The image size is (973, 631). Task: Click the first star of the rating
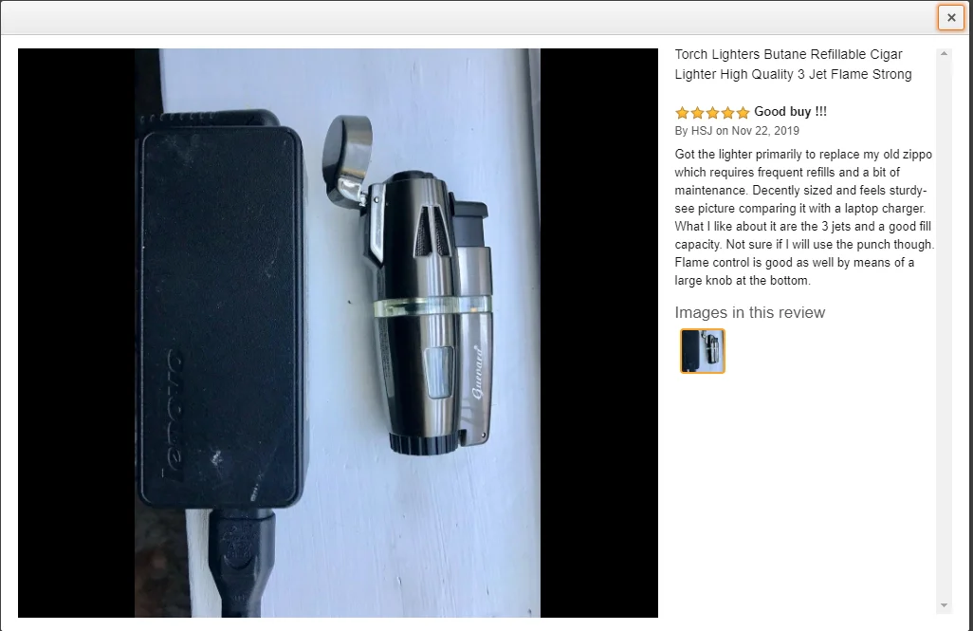pyautogui.click(x=682, y=112)
